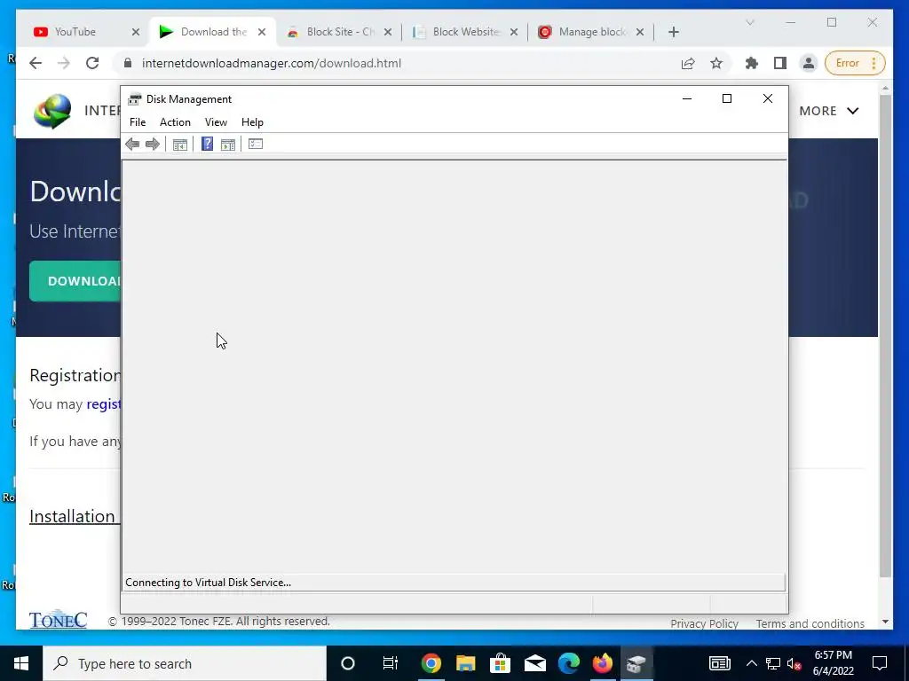Open Mail app from the taskbar
The width and height of the screenshot is (909, 681).
tap(534, 663)
